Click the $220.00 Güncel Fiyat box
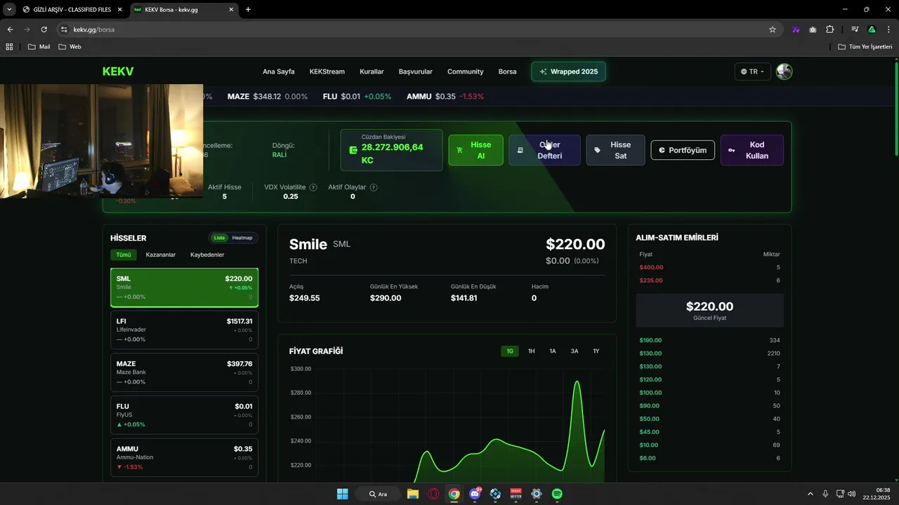The height and width of the screenshot is (505, 899). pyautogui.click(x=709, y=311)
